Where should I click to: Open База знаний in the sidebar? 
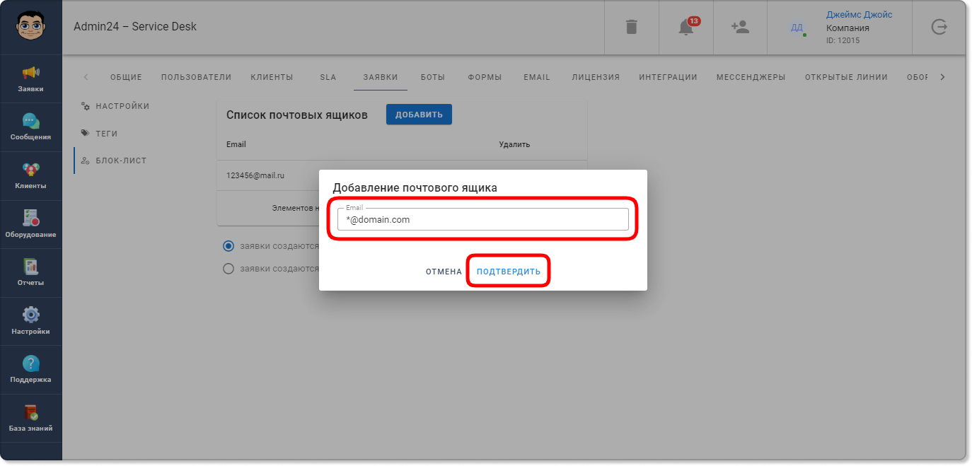(31, 418)
